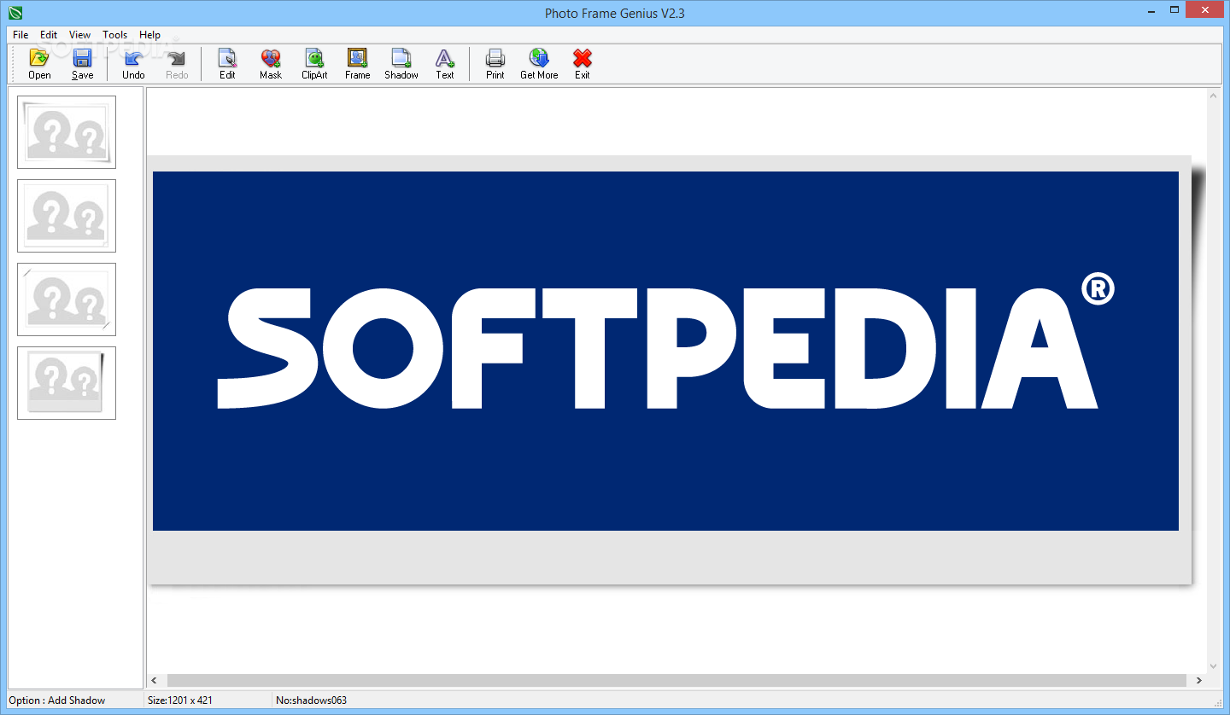Image resolution: width=1230 pixels, height=715 pixels.
Task: Open the Tools menu
Action: [x=115, y=35]
